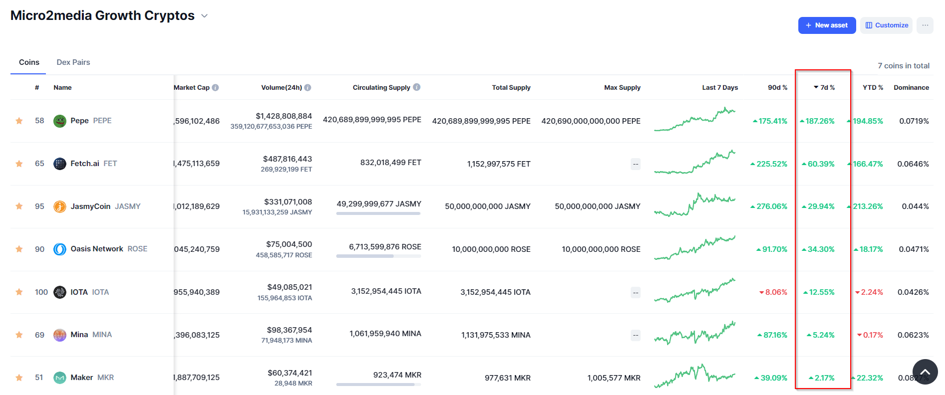Click IOTA's 8.06% 90d loss value
The image size is (945, 395).
773,292
